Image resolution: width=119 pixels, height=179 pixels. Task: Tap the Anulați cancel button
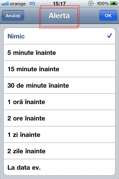(x=13, y=16)
